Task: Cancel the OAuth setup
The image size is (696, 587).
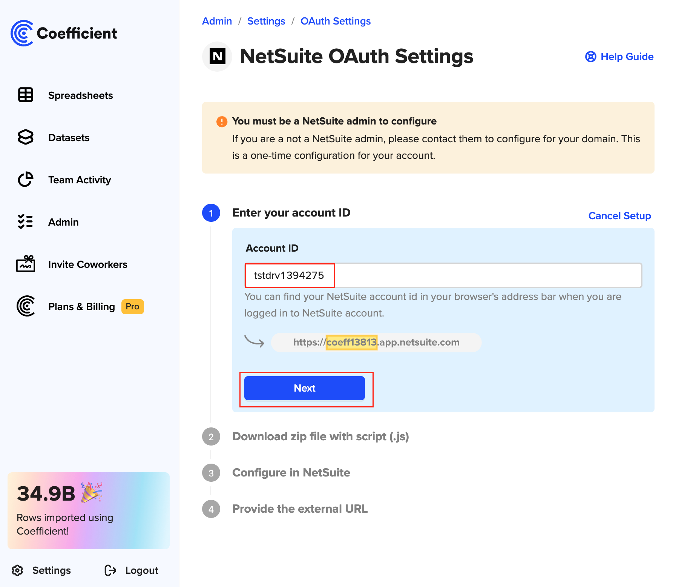Action: coord(619,216)
